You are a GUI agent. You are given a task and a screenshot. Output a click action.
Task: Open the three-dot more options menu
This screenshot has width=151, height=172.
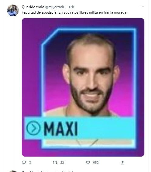point(142,7)
